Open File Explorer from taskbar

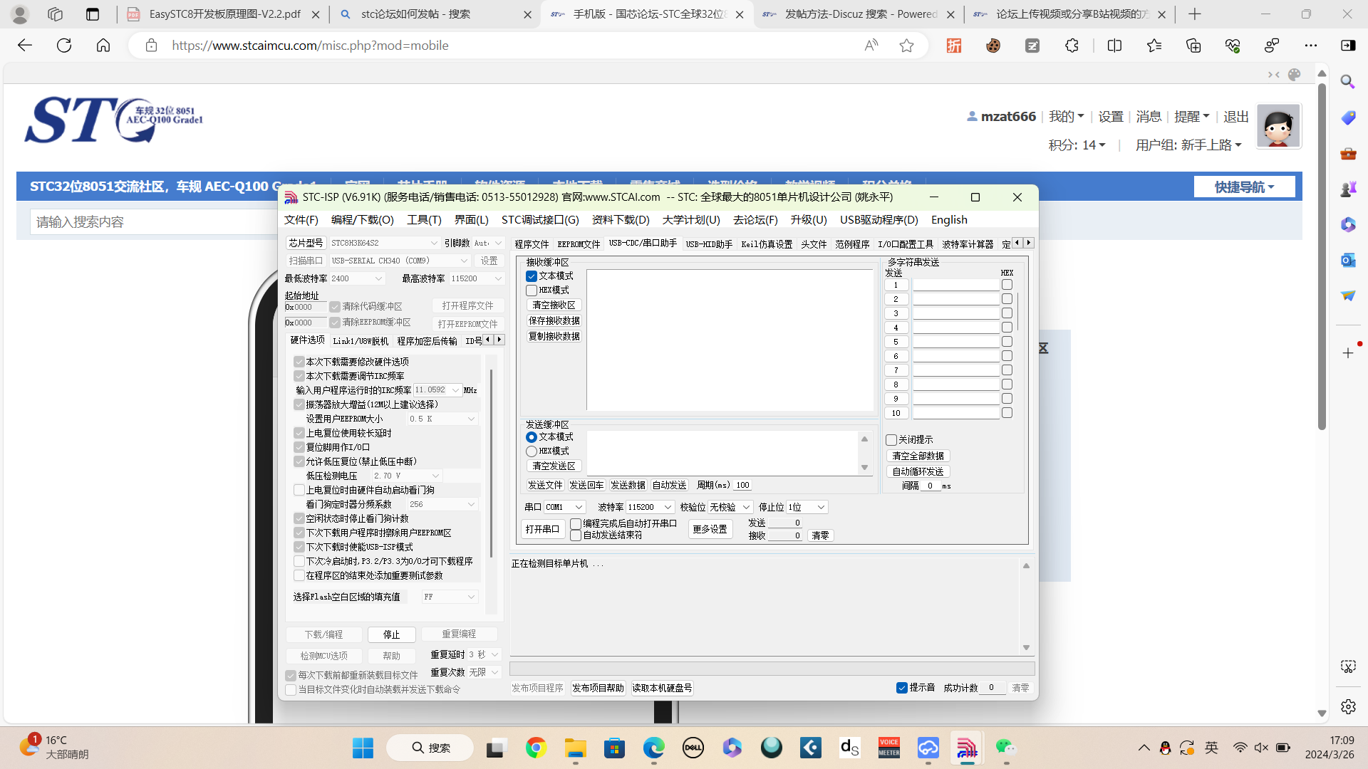point(575,748)
